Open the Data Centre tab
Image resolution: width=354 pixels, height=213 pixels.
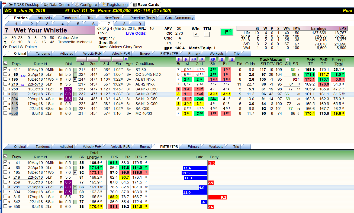[57, 5]
